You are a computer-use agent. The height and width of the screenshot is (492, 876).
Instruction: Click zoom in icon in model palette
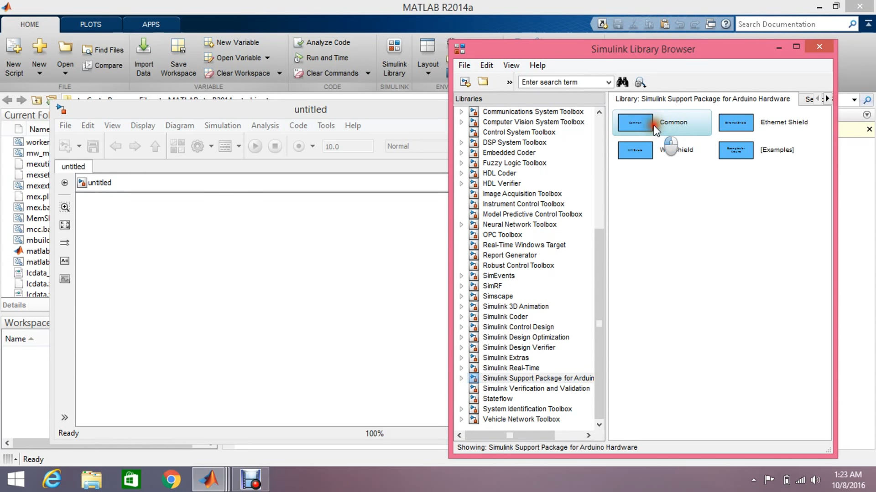(x=65, y=207)
